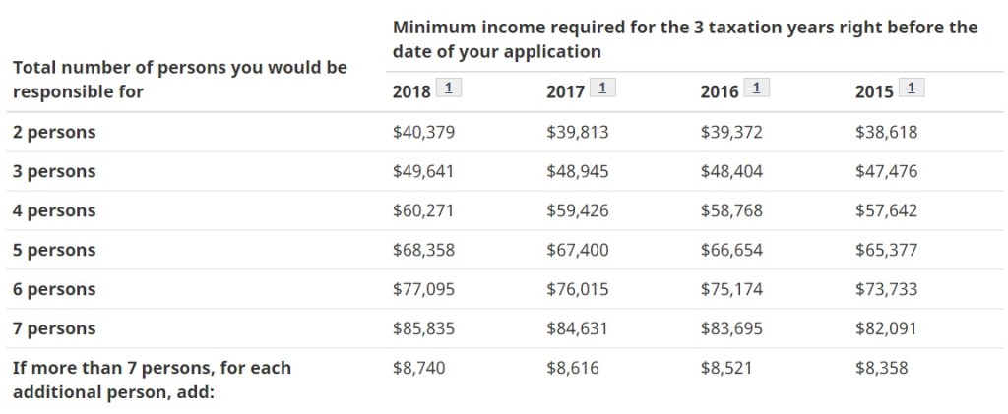Click the 2018 column header text
Viewport: 1008px width, 414px height.
[411, 91]
